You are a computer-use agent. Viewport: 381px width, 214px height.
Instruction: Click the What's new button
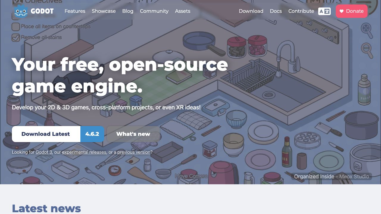(x=133, y=134)
